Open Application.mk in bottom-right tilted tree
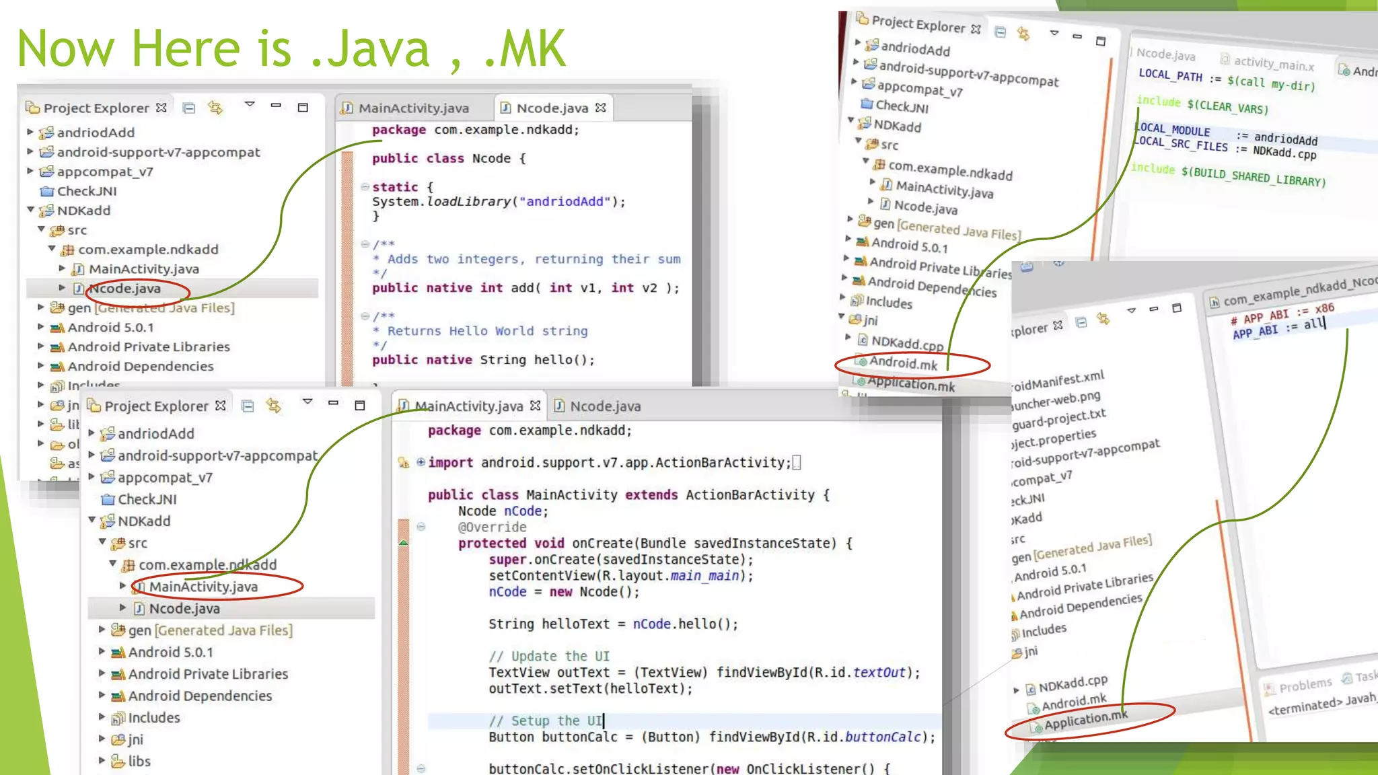This screenshot has width=1378, height=775. tap(1086, 719)
